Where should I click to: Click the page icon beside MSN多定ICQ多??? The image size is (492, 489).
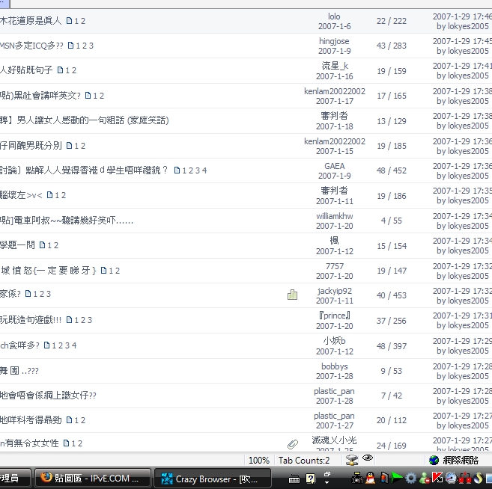71,46
